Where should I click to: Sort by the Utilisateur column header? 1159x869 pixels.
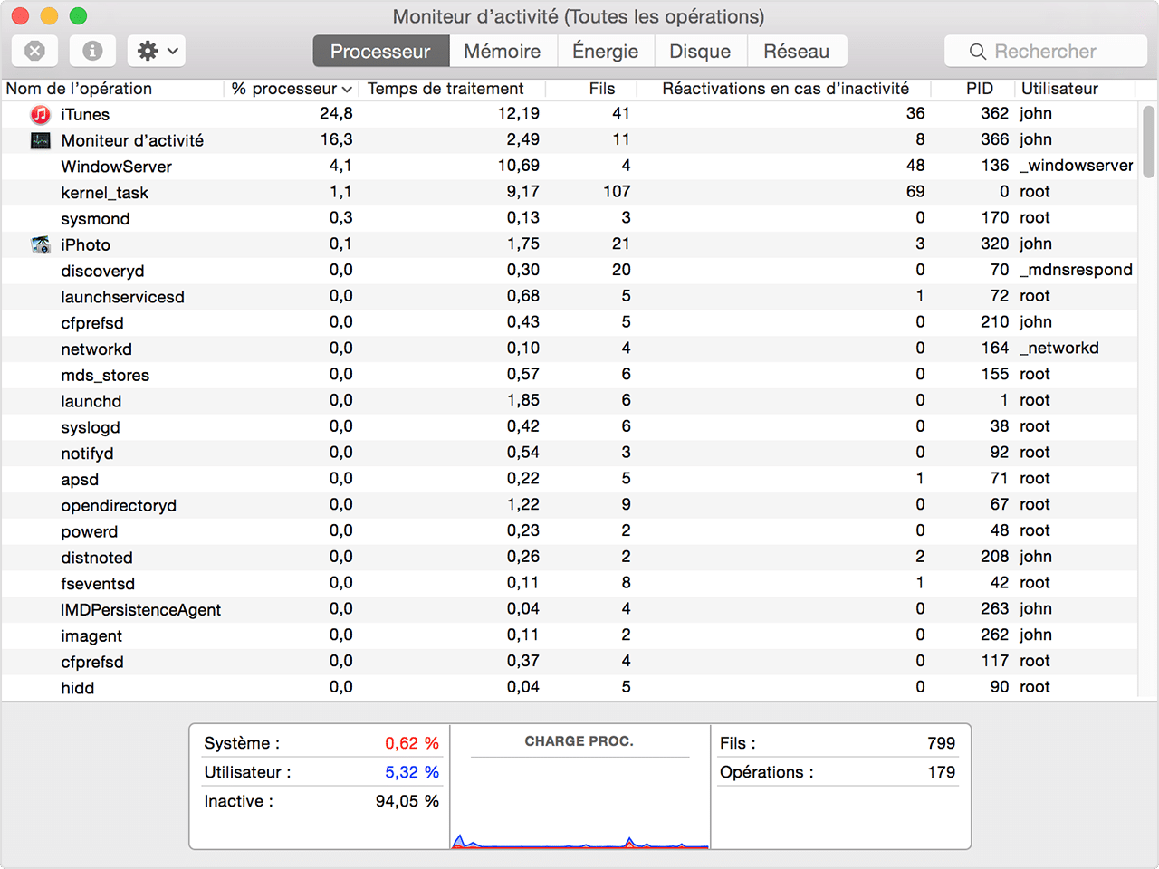pos(1059,89)
